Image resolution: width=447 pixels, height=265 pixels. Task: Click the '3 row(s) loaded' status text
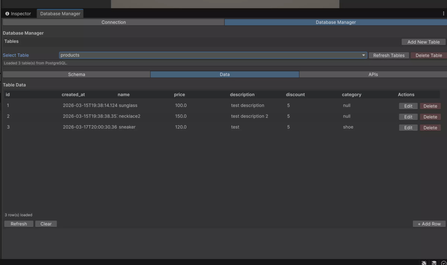[x=19, y=215]
